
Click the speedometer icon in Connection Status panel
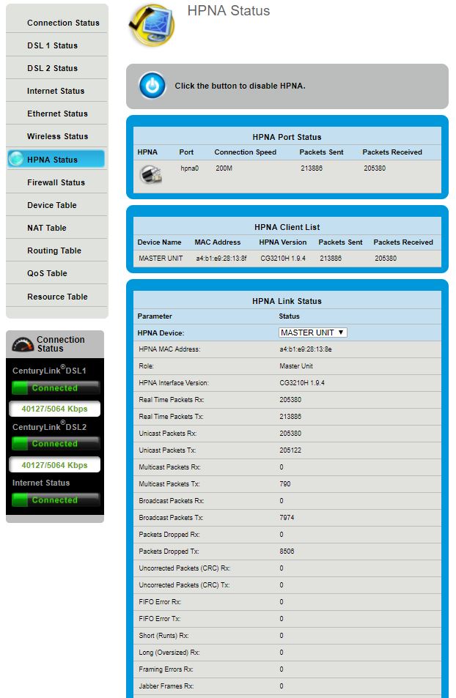pyautogui.click(x=23, y=344)
